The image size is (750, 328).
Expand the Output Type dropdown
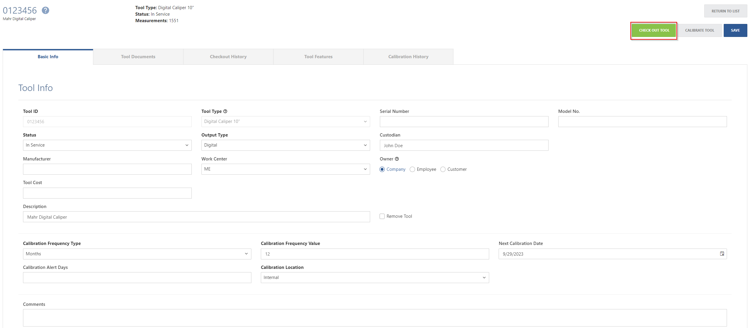[x=285, y=145]
